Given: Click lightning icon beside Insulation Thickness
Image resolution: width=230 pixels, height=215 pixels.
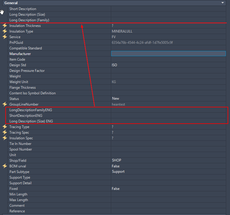Looking at the screenshot, I should [x=5, y=25].
